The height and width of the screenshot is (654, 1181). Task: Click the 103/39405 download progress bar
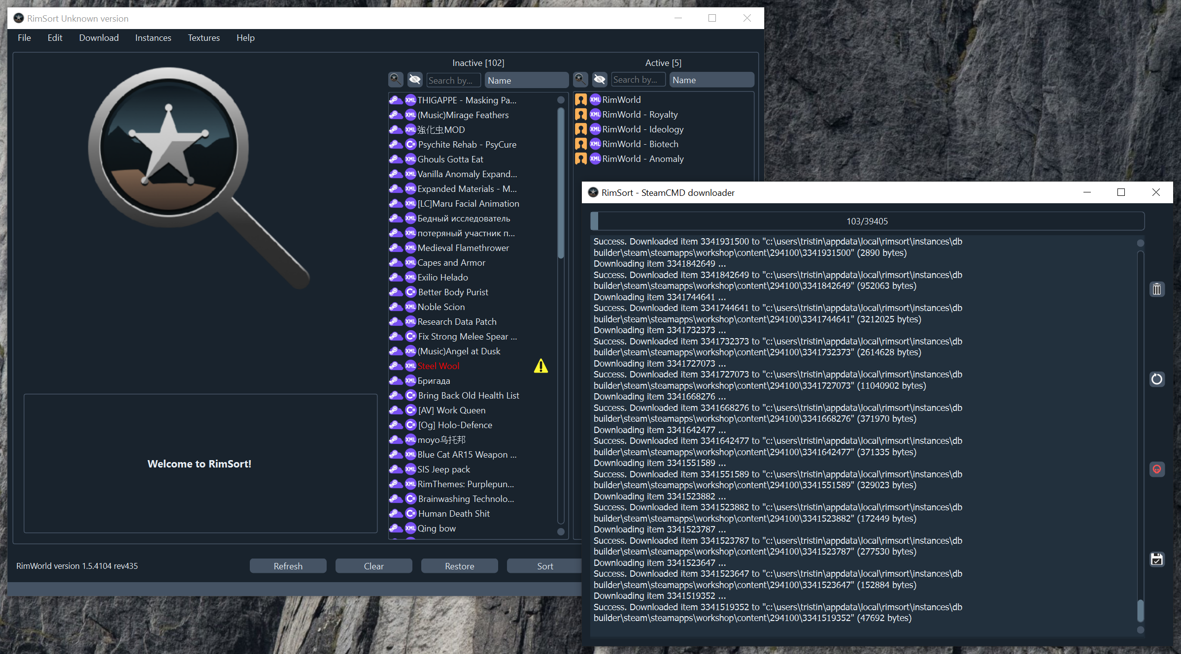tap(867, 221)
